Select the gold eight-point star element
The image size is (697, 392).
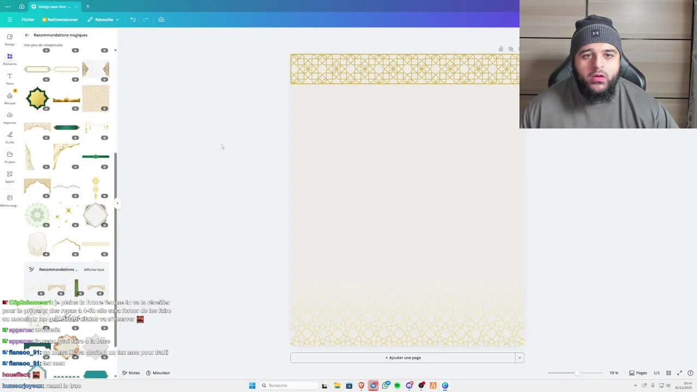(37, 98)
